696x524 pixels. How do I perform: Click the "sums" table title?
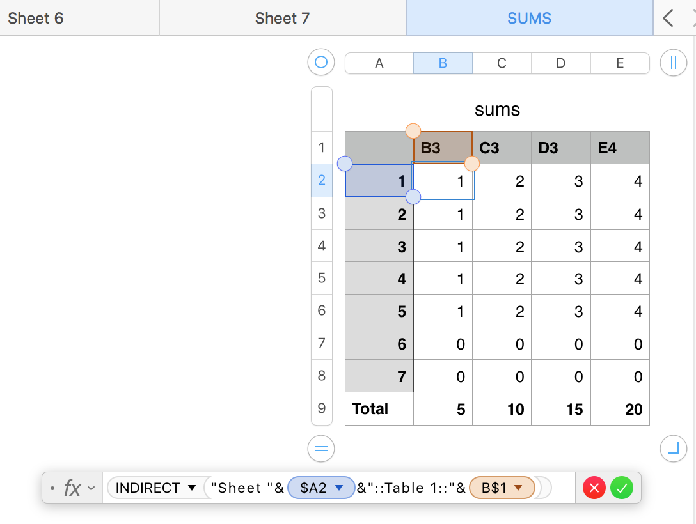click(497, 110)
